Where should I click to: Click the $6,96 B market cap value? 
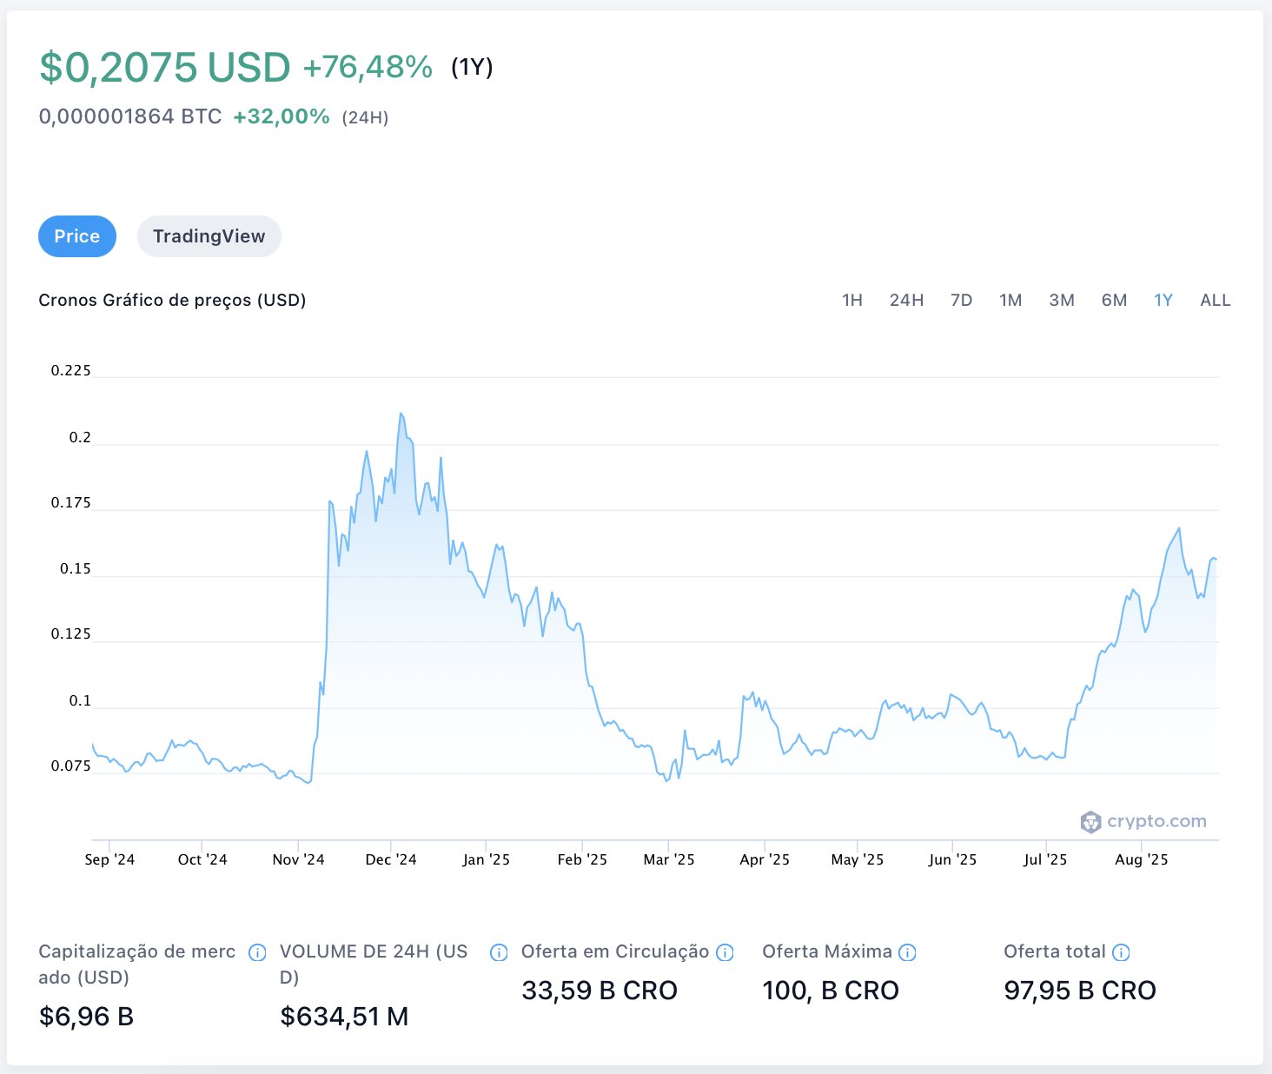coord(86,1017)
